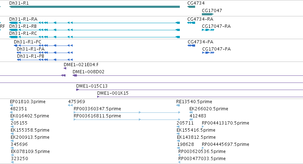Select the Dh31-R1-PB protein label
The height and width of the screenshot is (164, 303).
[31, 56]
